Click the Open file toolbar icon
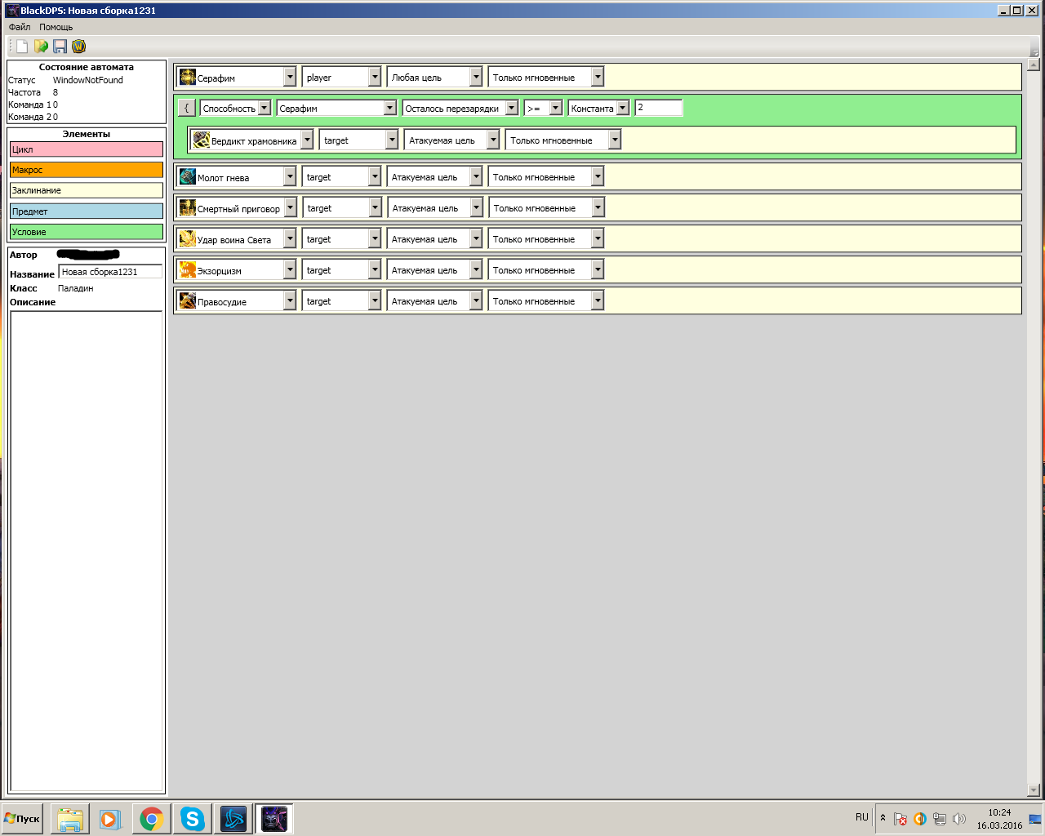This screenshot has height=836, width=1045. 41,47
